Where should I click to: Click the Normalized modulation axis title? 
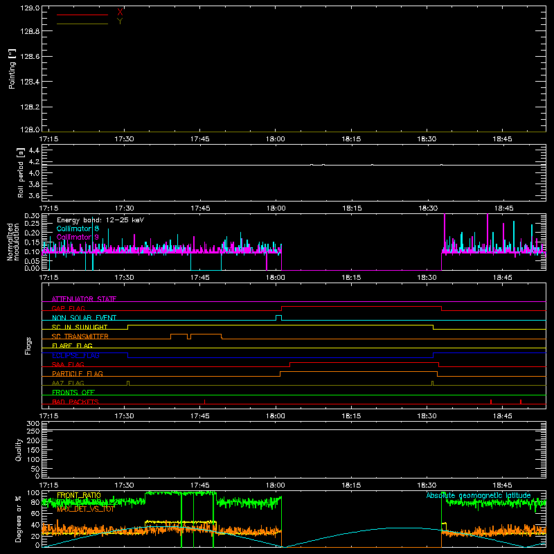click(x=13, y=242)
